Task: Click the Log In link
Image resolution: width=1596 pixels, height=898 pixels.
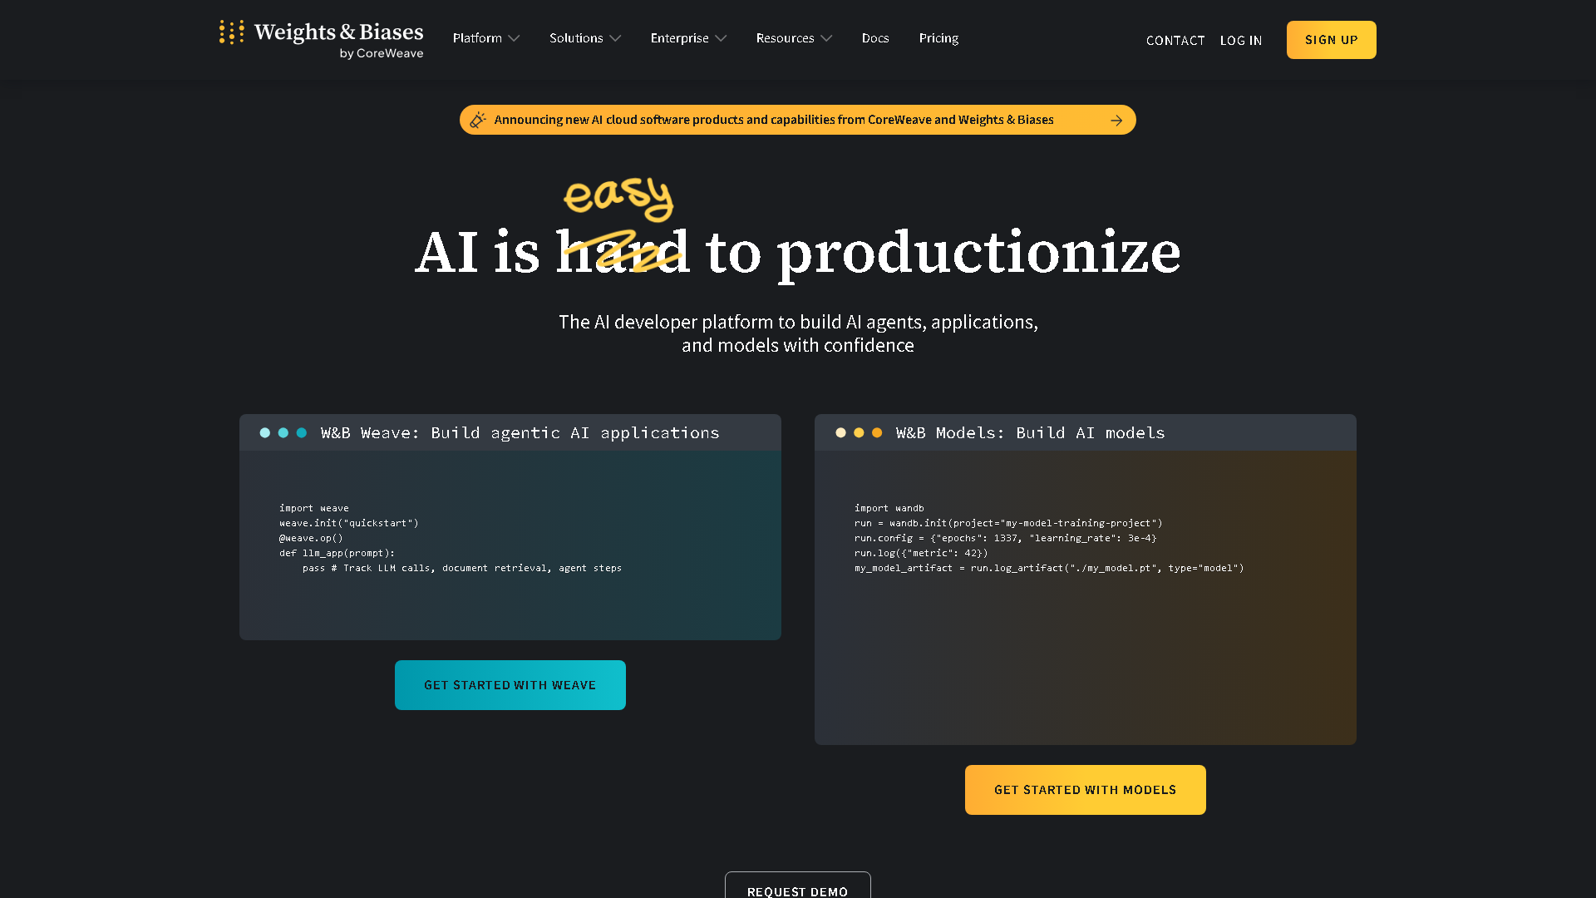Action: (1240, 40)
